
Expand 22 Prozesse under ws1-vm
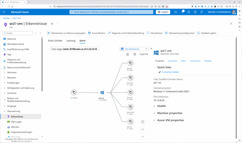click(103, 100)
